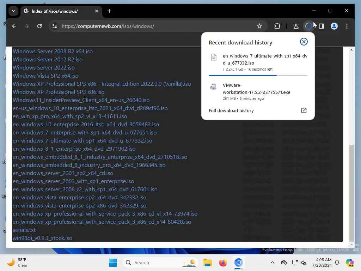This screenshot has height=271, width=361.
Task: Open en_win_xp_pro_x64_with_sp2 iso link
Action: 70,116
